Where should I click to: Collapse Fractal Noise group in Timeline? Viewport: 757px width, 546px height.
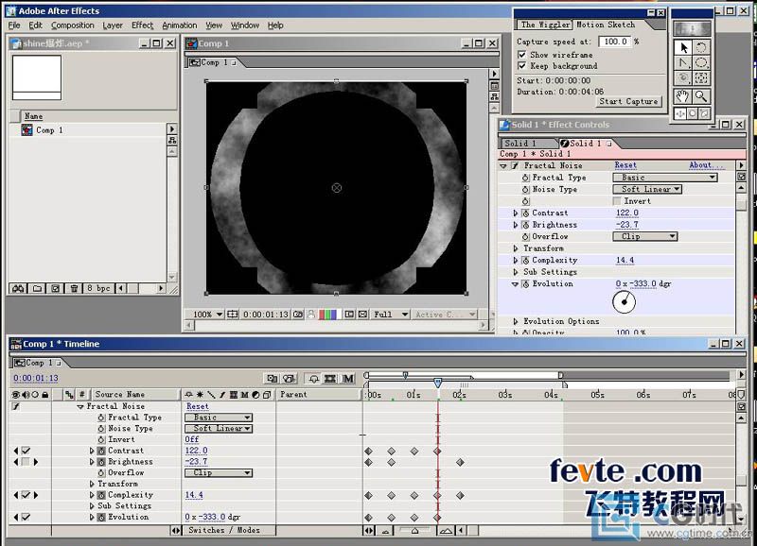point(80,407)
